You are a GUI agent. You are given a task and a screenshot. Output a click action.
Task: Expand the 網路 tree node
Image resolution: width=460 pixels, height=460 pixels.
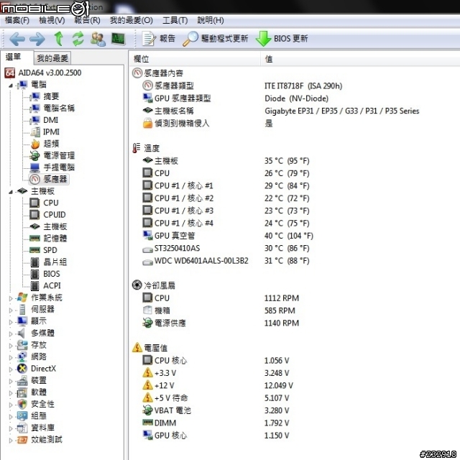[11, 357]
